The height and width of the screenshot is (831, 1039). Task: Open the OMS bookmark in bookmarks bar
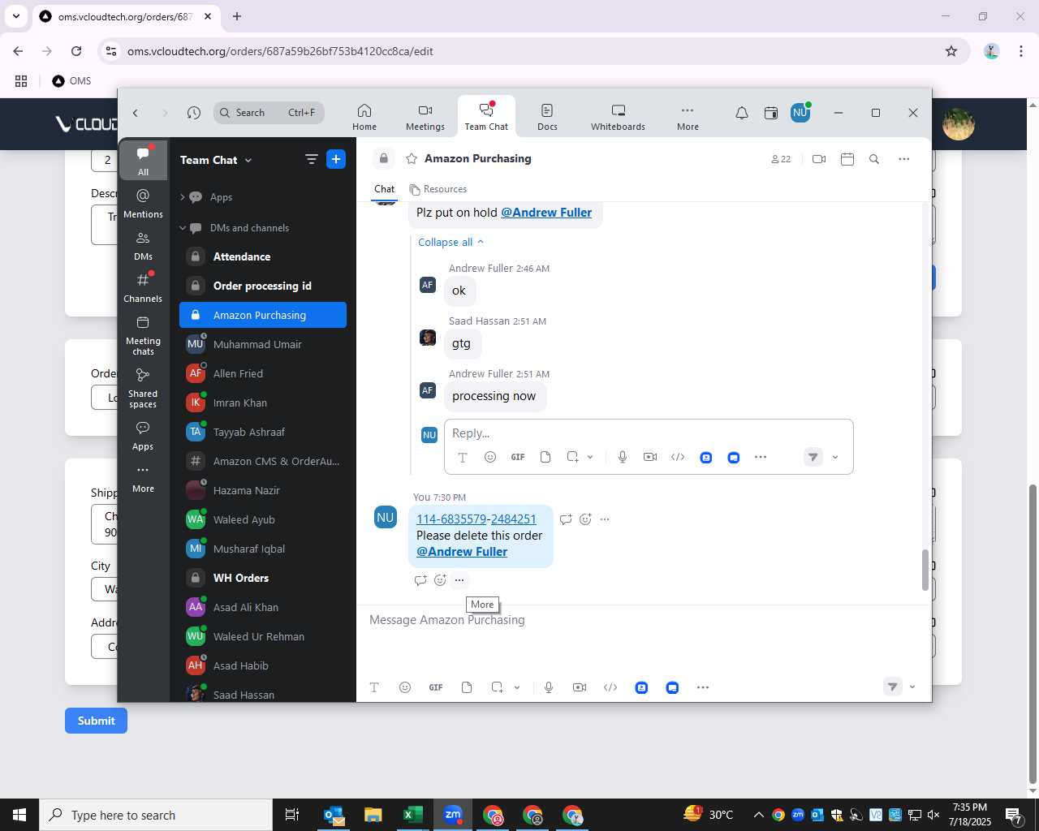[71, 81]
